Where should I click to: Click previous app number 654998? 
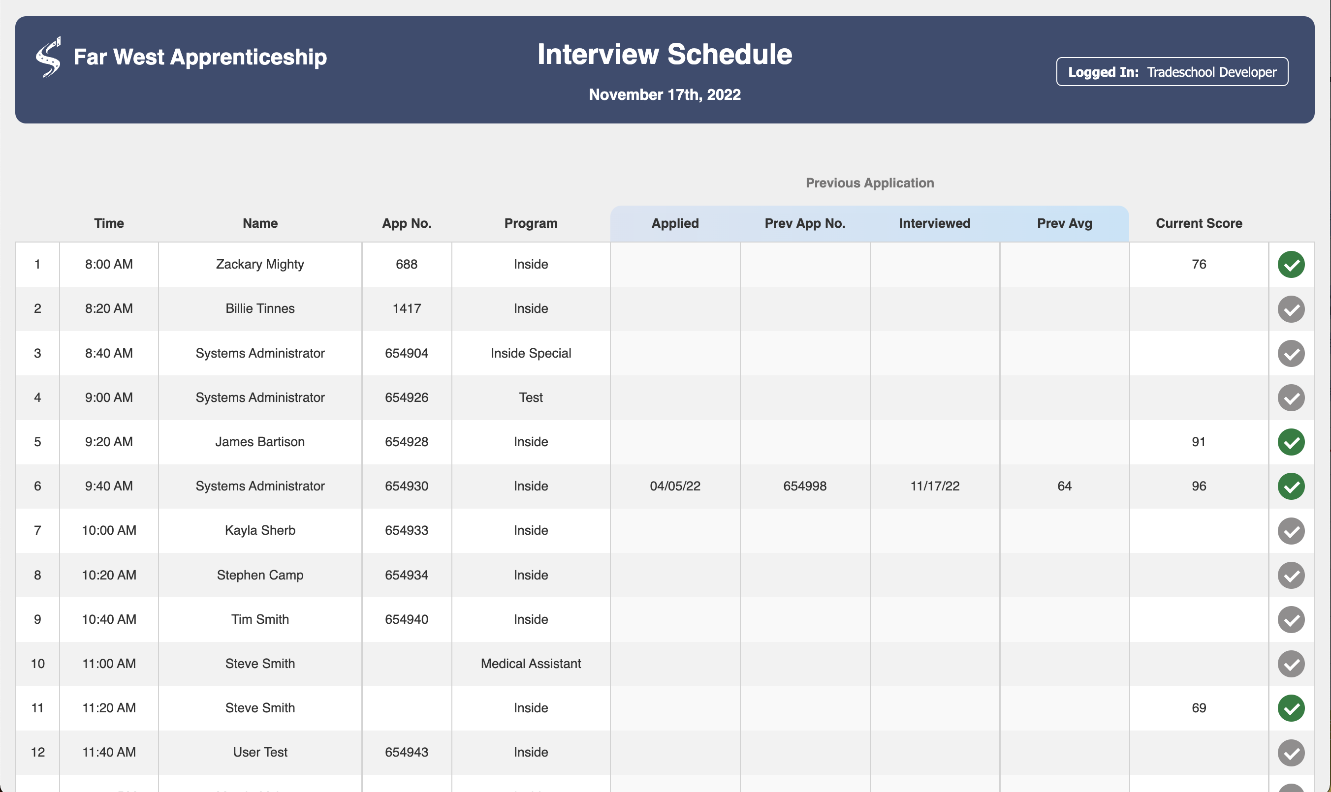point(805,486)
